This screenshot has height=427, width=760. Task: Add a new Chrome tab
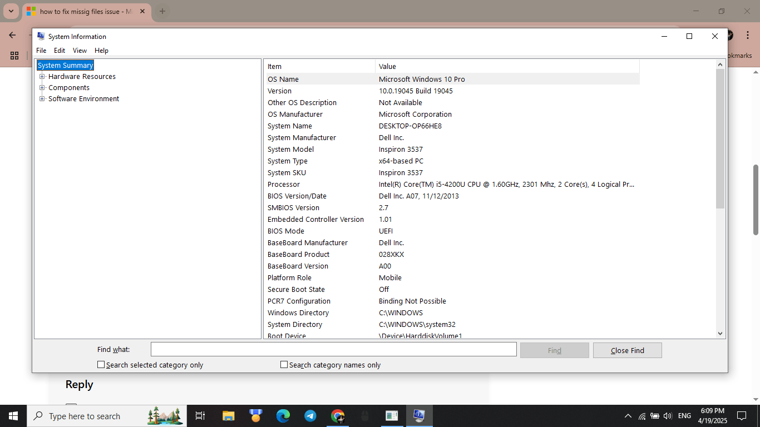(x=162, y=11)
